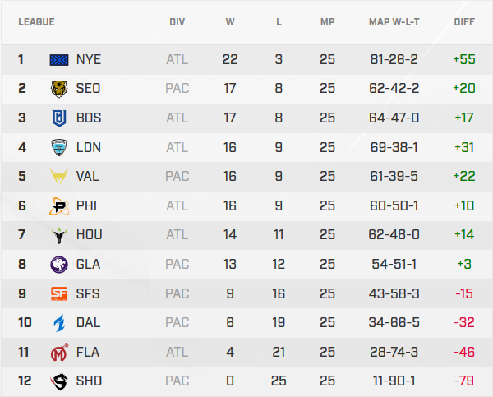Open the SHD team name link
The width and height of the screenshot is (493, 397).
pos(89,381)
